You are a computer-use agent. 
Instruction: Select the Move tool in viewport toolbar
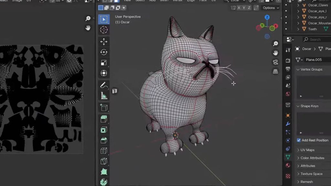104,41
